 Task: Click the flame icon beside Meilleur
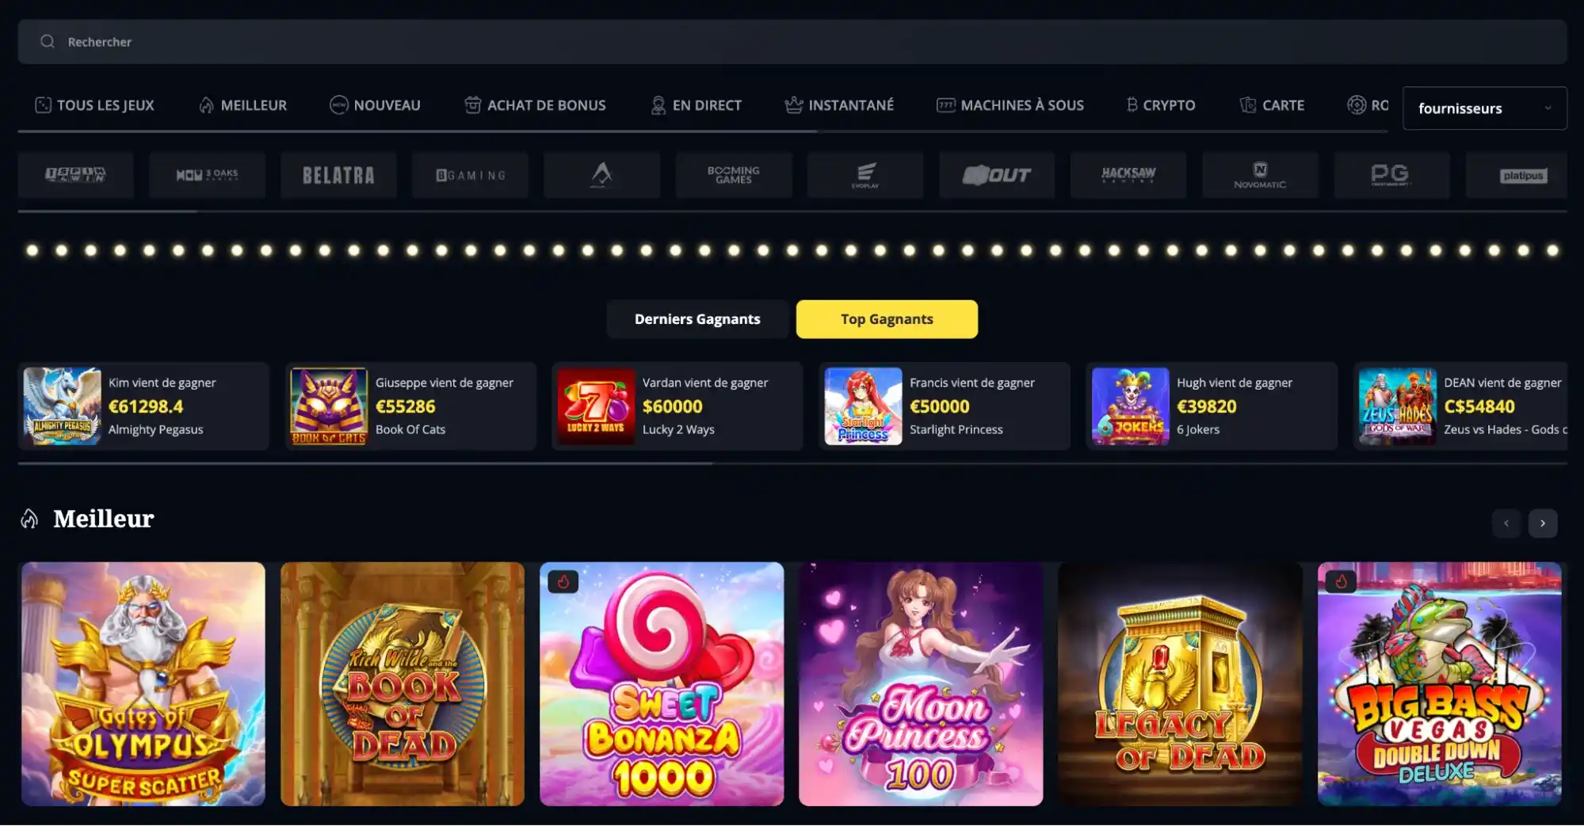click(29, 519)
